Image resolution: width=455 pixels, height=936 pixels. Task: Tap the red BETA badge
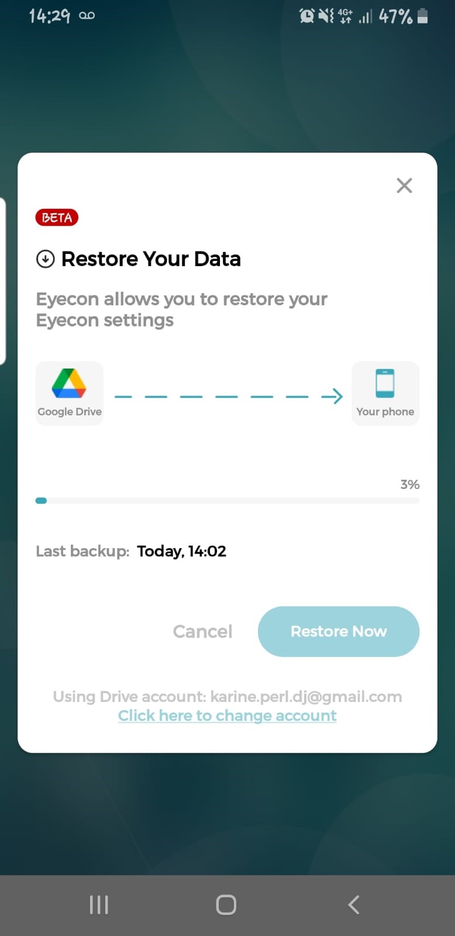click(57, 218)
